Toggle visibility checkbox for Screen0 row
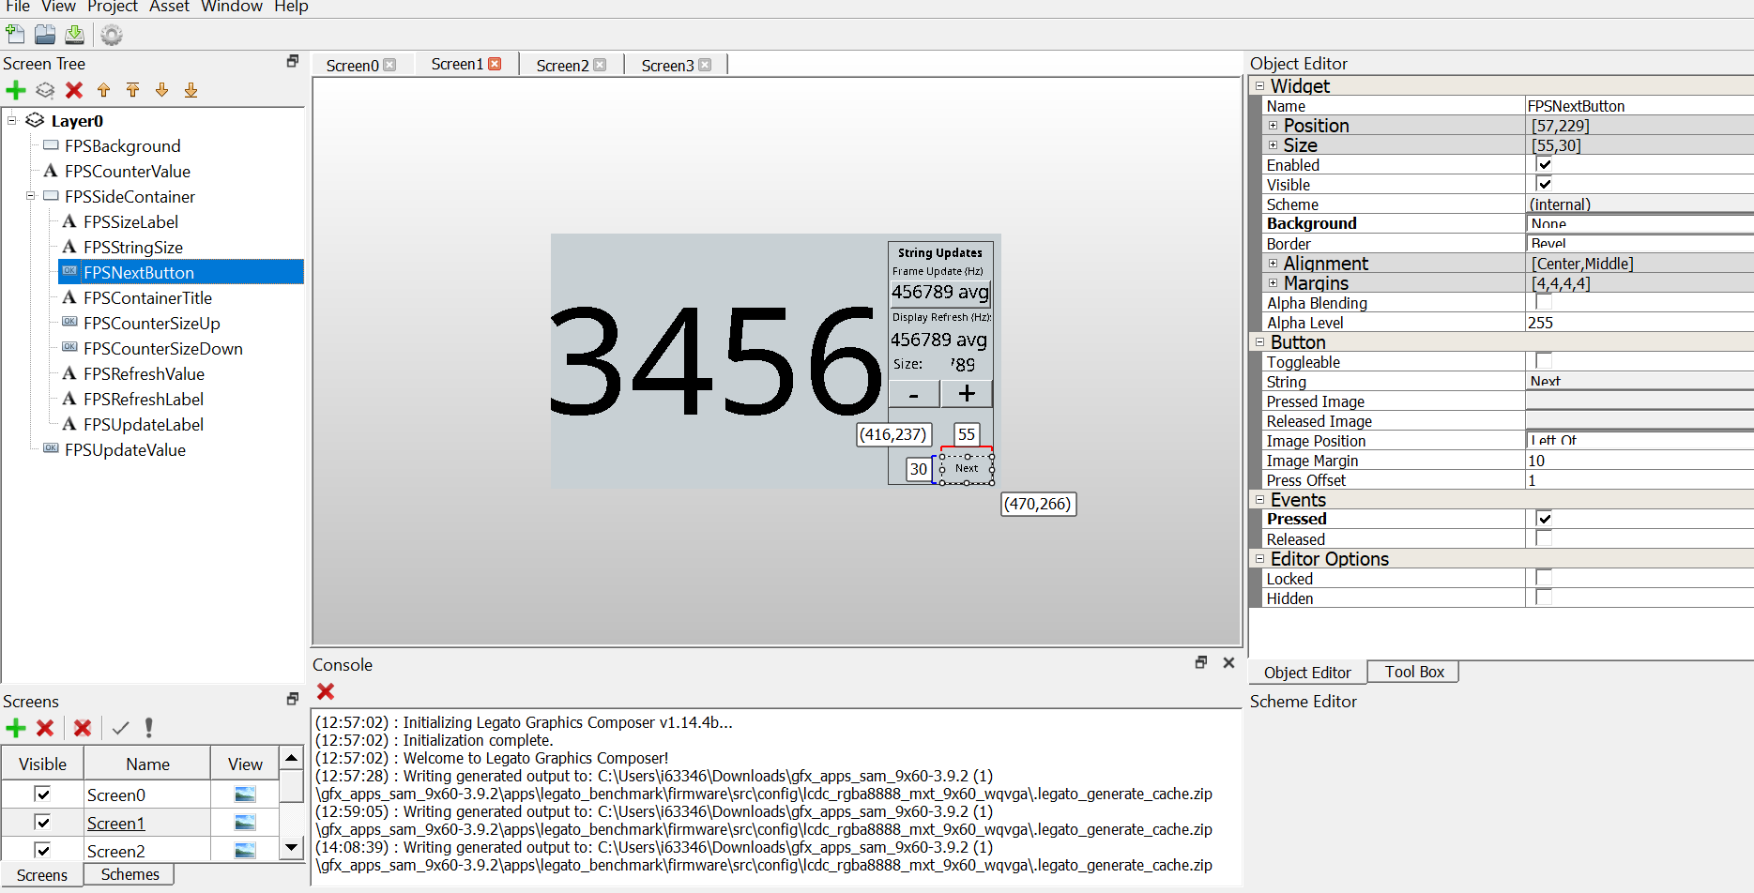The width and height of the screenshot is (1754, 893). pos(42,795)
